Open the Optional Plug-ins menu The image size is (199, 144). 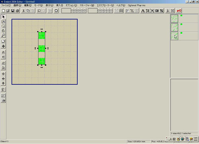pos(137,5)
